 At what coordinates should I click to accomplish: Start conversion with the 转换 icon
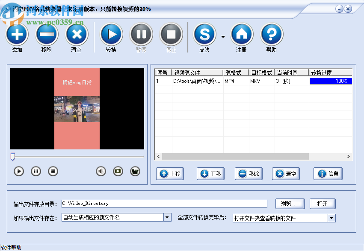(111, 35)
